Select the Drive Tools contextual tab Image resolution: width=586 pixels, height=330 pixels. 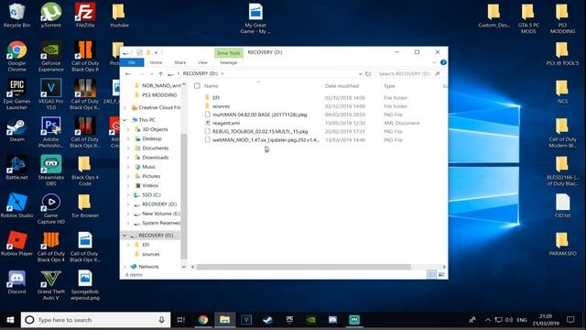tap(228, 53)
